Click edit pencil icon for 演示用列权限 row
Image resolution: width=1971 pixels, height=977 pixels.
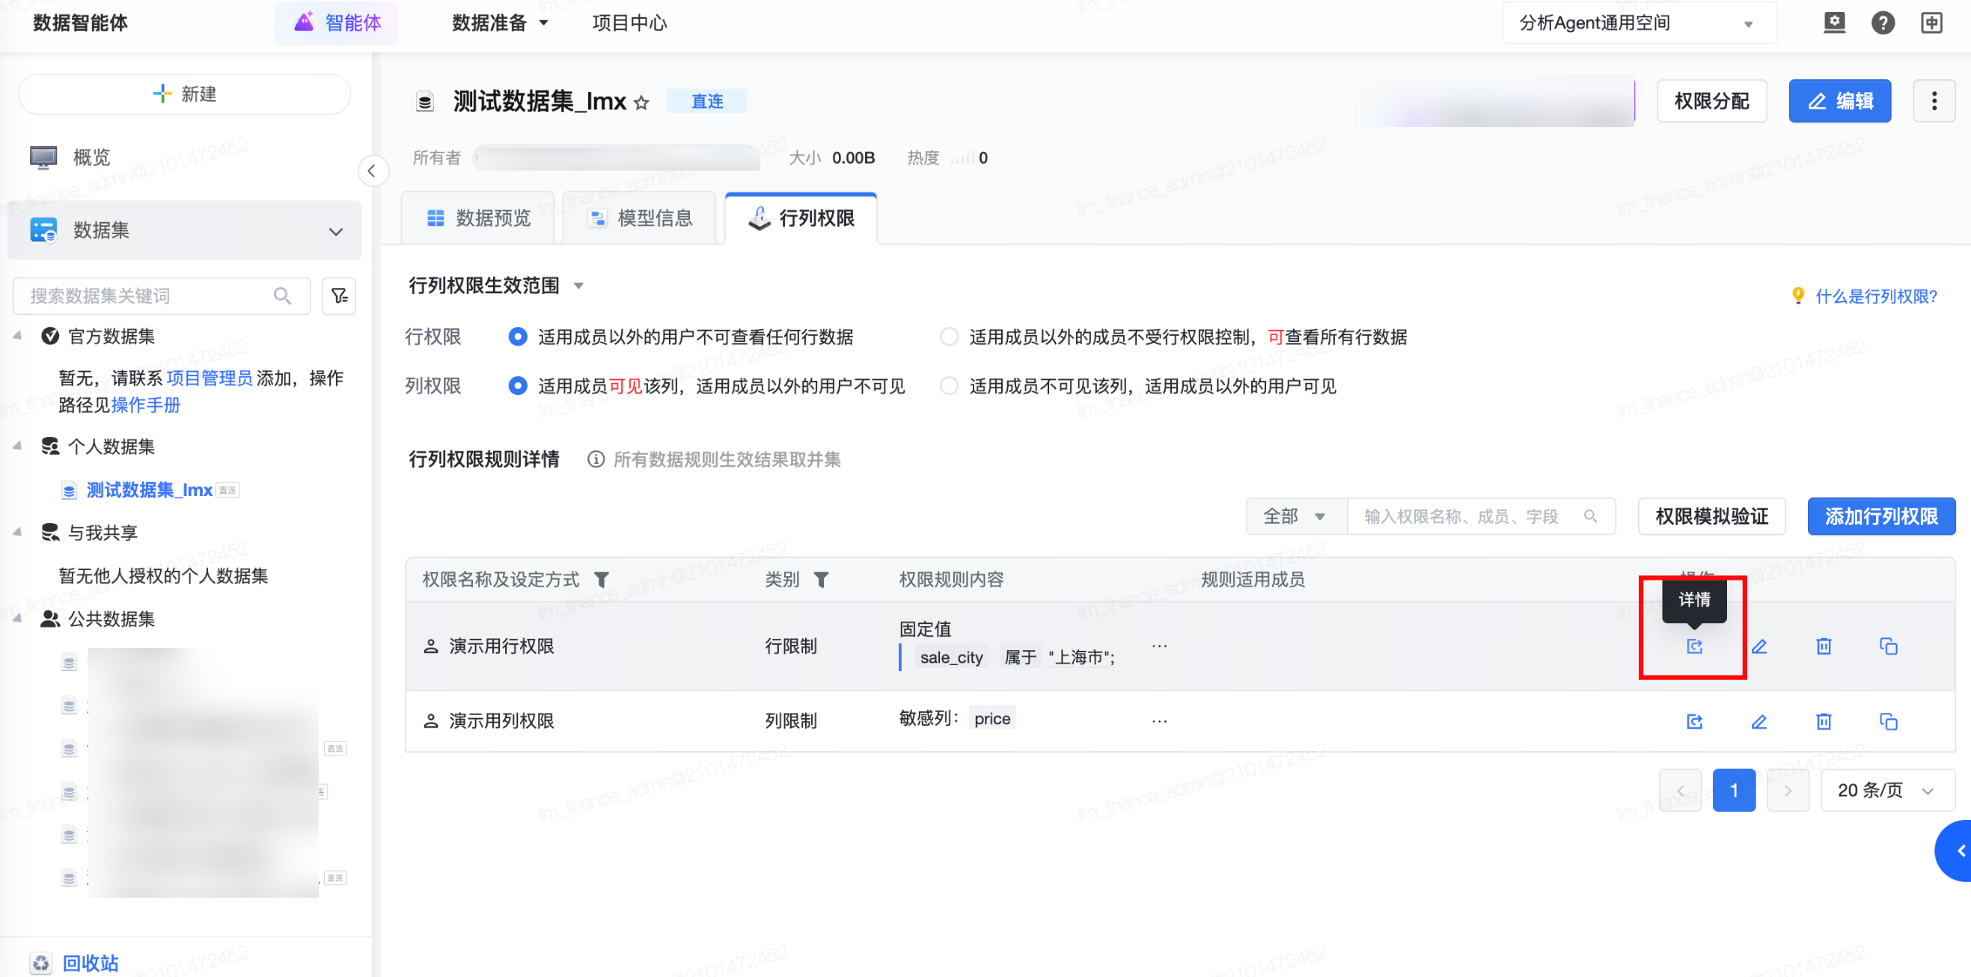pyautogui.click(x=1758, y=721)
